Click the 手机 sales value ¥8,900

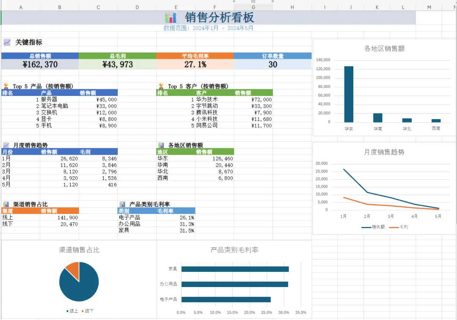point(98,126)
